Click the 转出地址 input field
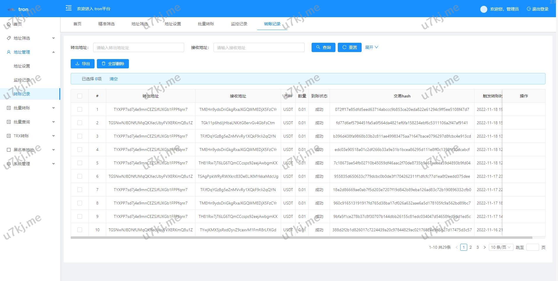Viewport: 558px width, 281px height. [x=138, y=47]
